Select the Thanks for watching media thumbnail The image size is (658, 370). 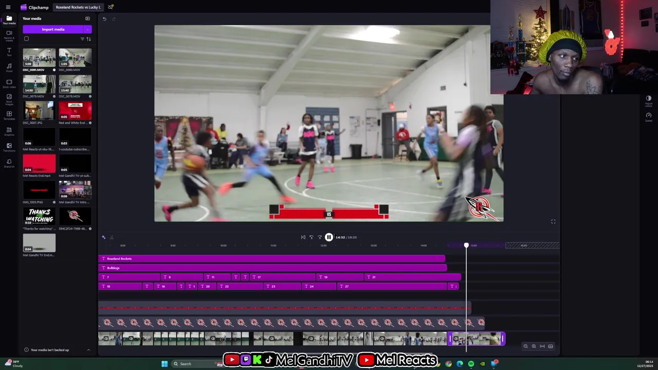[39, 216]
